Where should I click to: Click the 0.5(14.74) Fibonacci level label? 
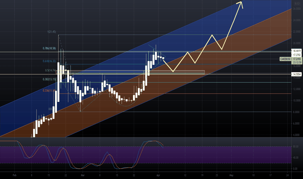click(50, 70)
